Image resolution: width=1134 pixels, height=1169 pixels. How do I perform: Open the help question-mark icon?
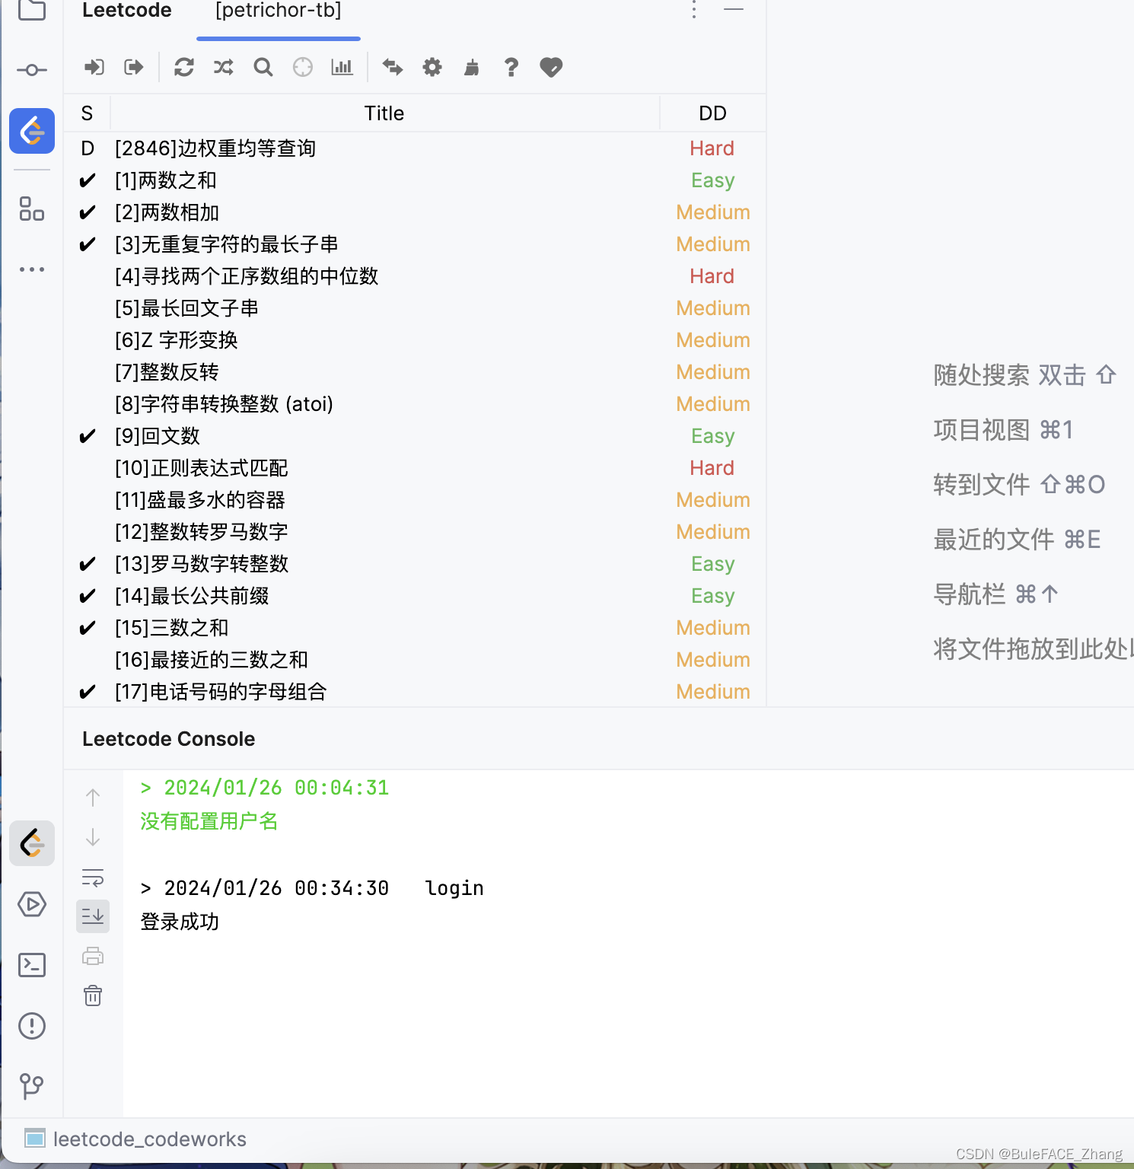click(x=511, y=67)
